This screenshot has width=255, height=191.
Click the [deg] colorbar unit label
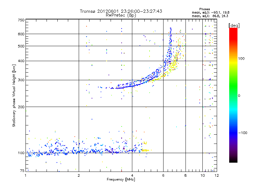234,25
